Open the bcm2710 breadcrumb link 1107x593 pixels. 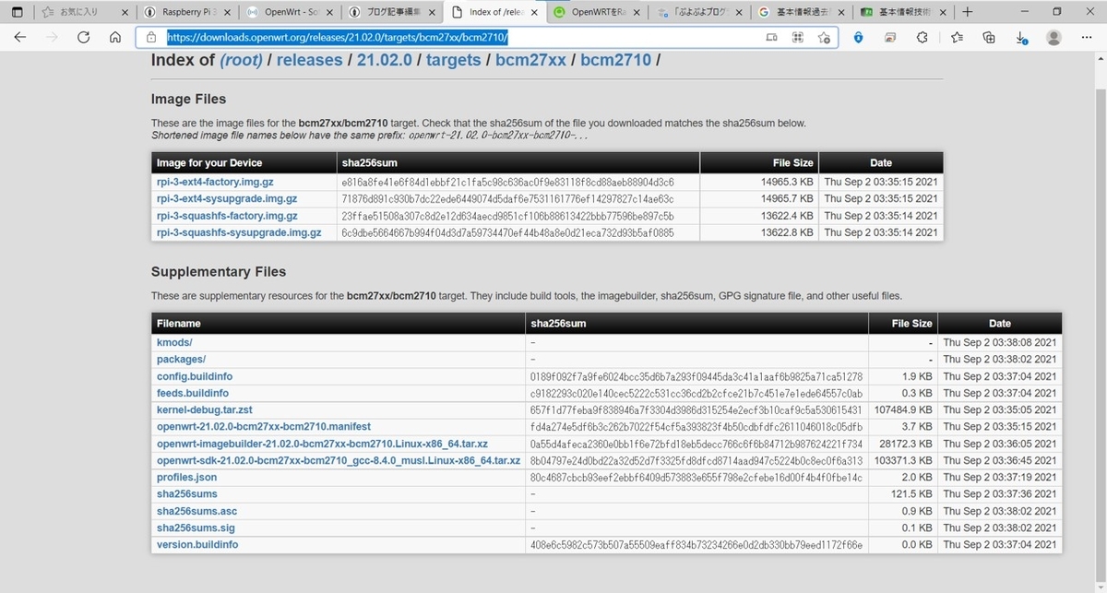615,60
